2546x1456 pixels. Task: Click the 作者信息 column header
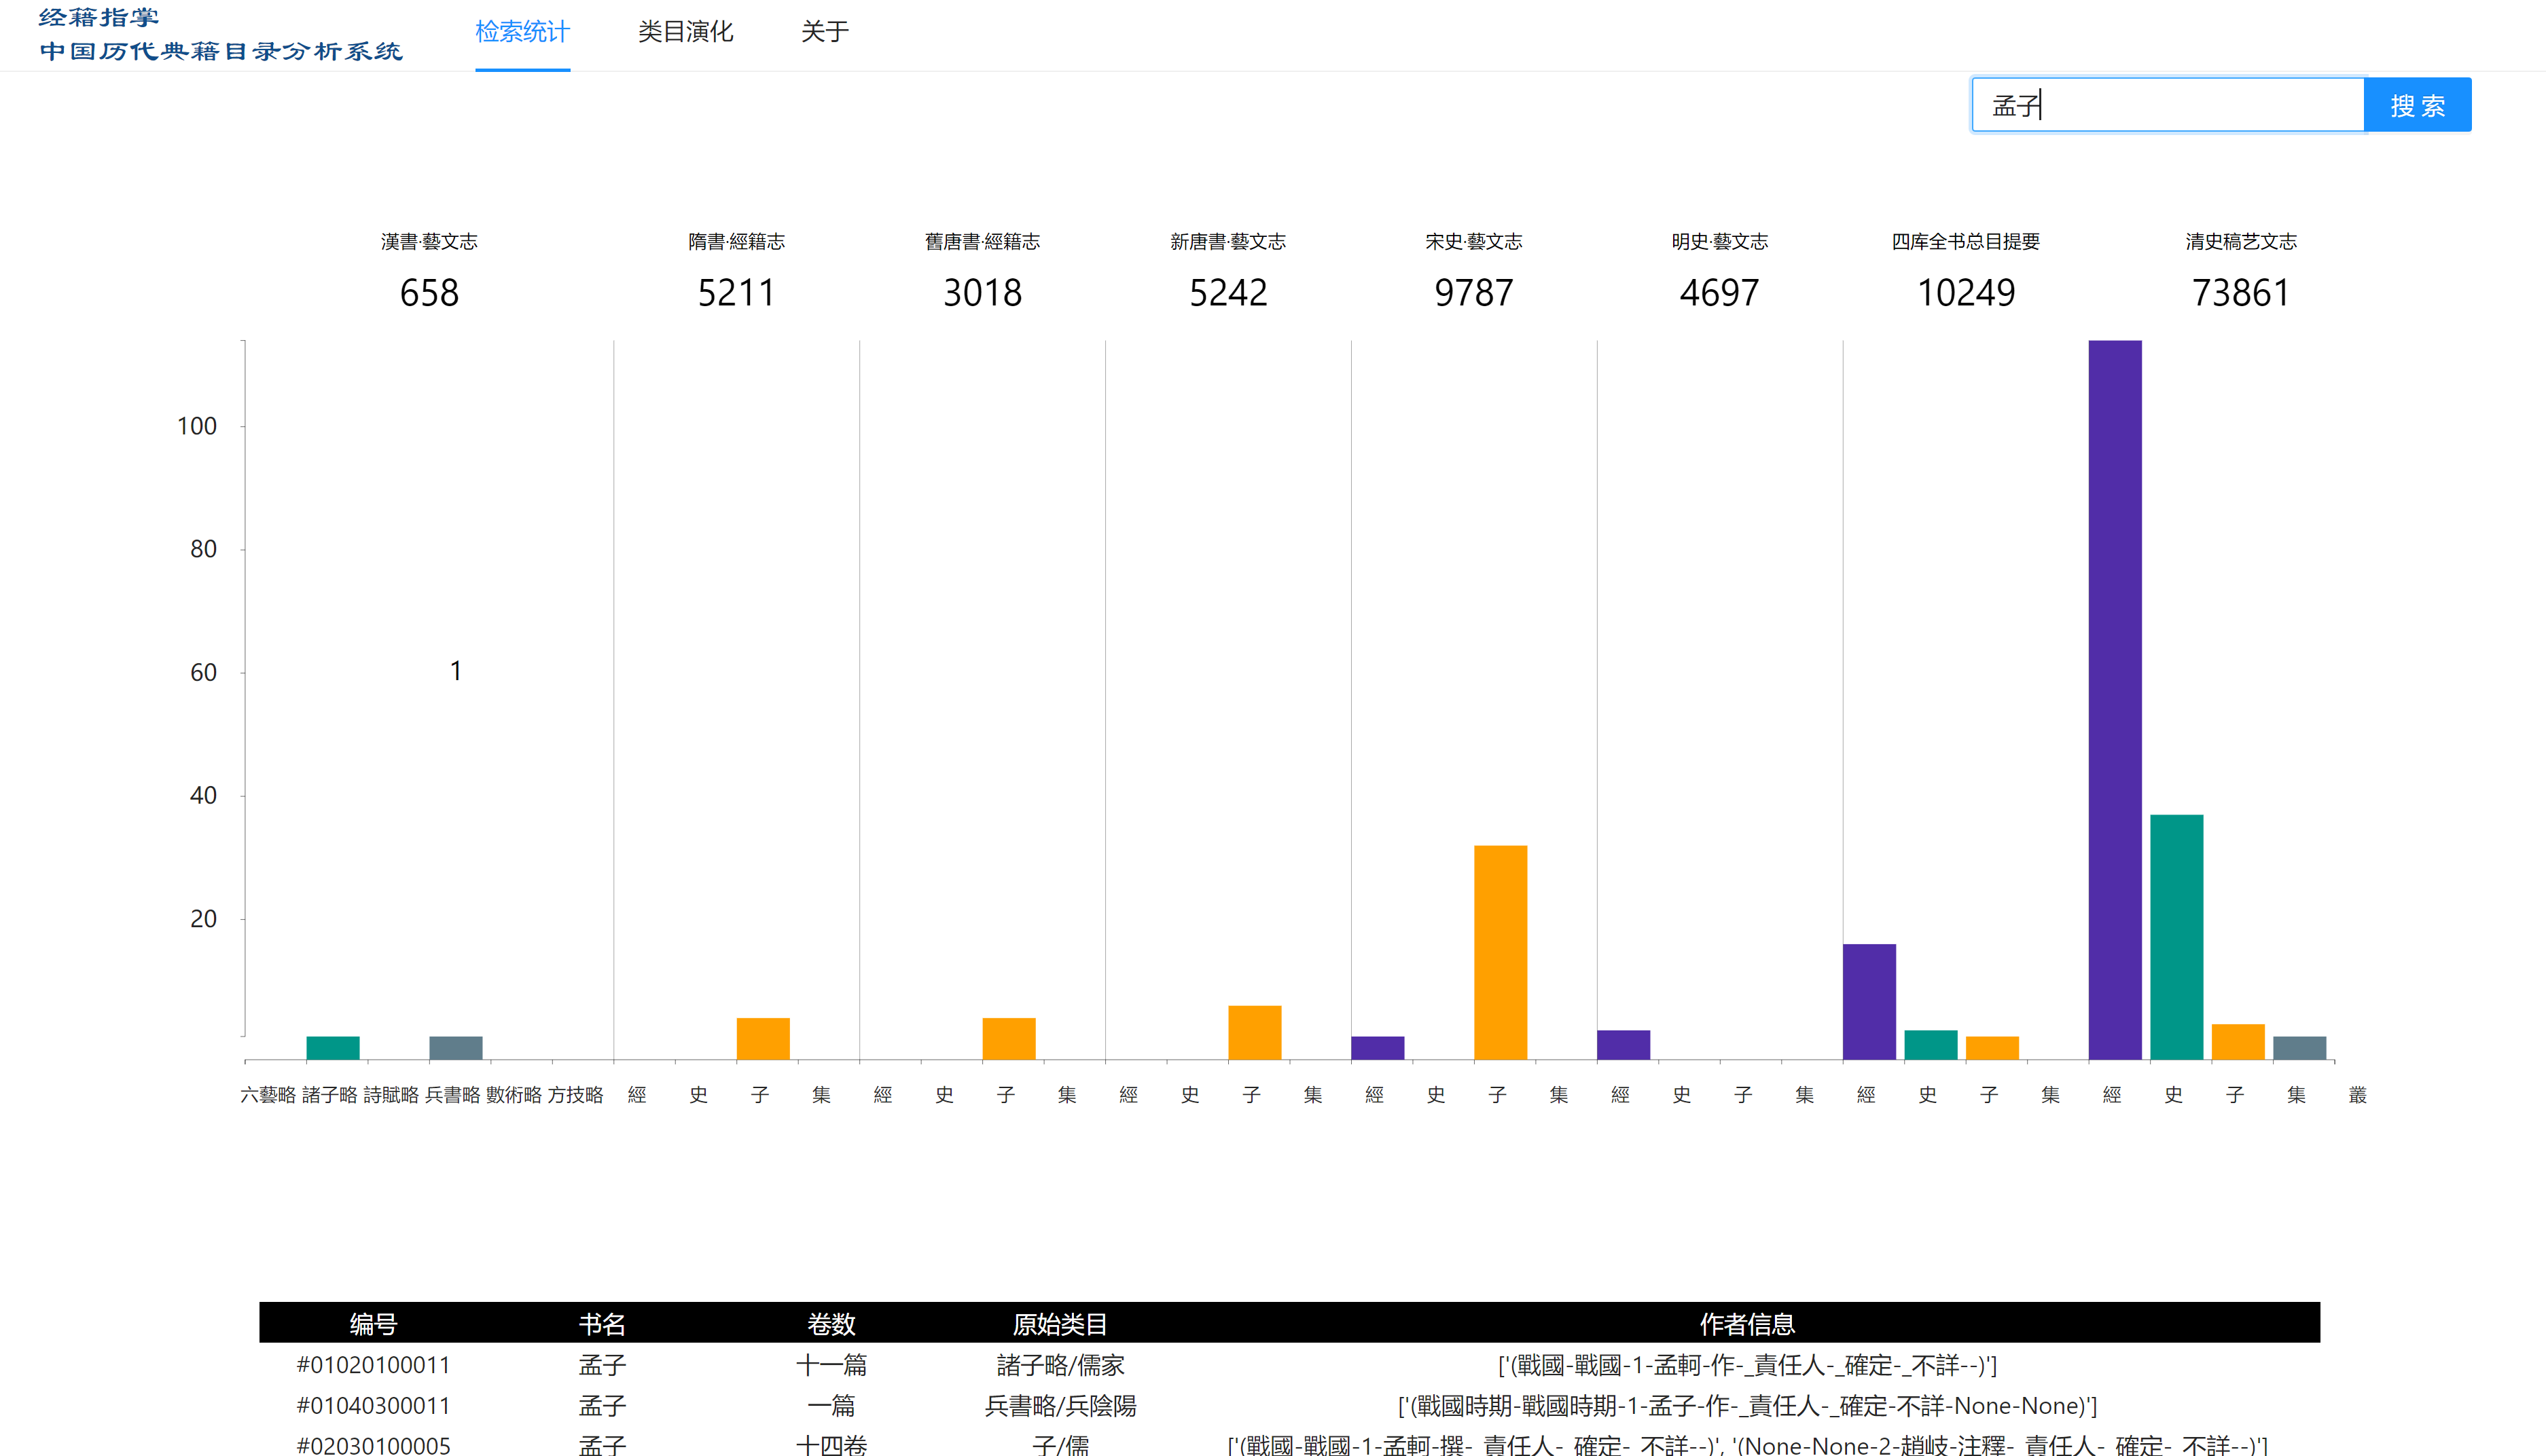tap(1746, 1323)
